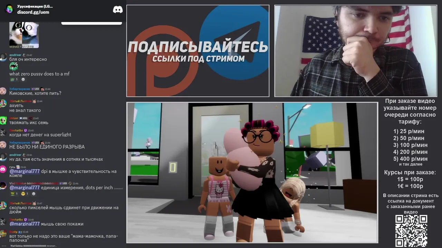Click Rusty's avatar beside 'вот только не надо'
The width and height of the screenshot is (442, 248).
(3, 234)
